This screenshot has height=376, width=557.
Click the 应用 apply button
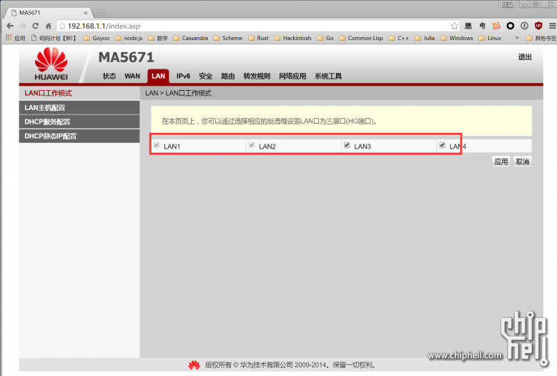click(x=501, y=162)
